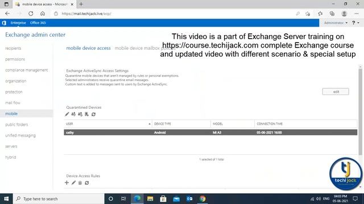Open the help question mark dropdown
This screenshot has height=204, width=364.
[355, 23]
